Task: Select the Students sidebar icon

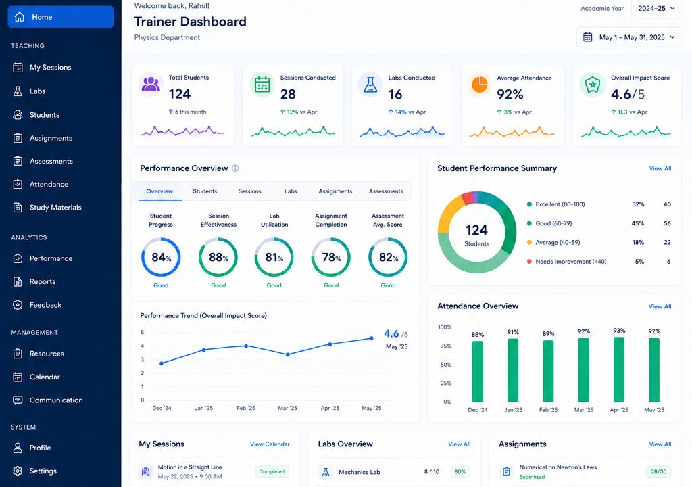Action: [18, 115]
